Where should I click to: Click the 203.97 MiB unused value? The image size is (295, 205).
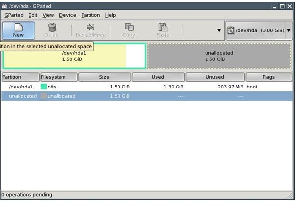[231, 87]
